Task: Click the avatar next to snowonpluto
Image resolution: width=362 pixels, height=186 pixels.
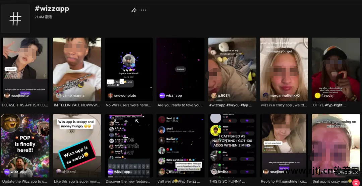Action: tap(110, 95)
